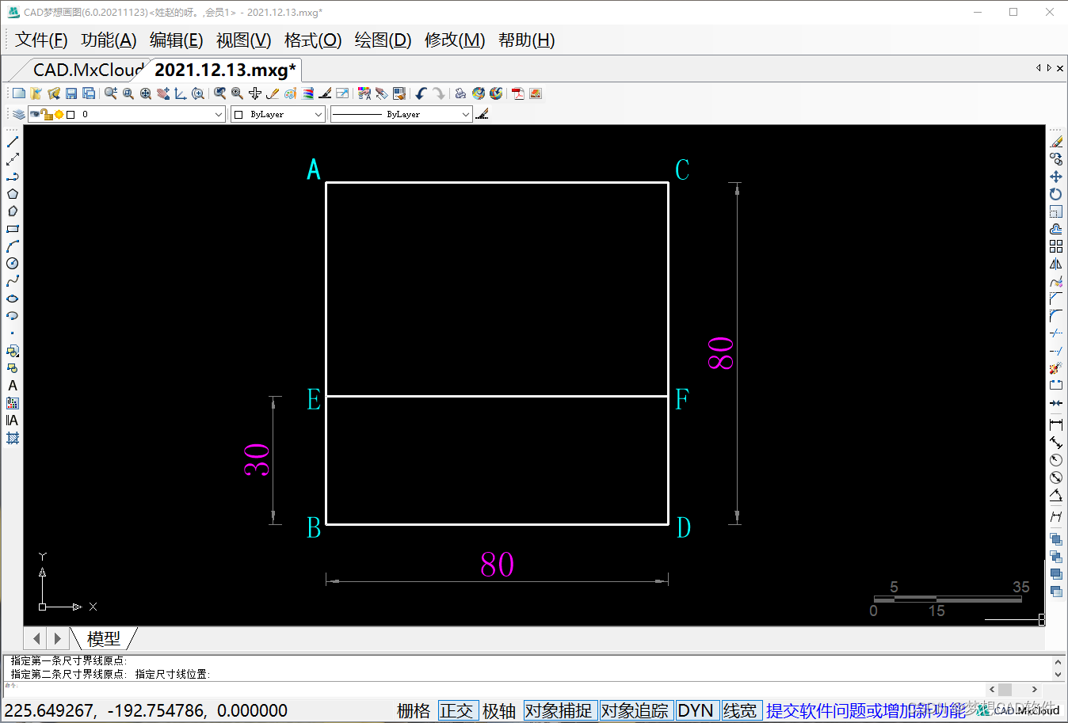Image resolution: width=1068 pixels, height=723 pixels.
Task: Click the 提交软件问题或增加新功能 link
Action: [866, 710]
